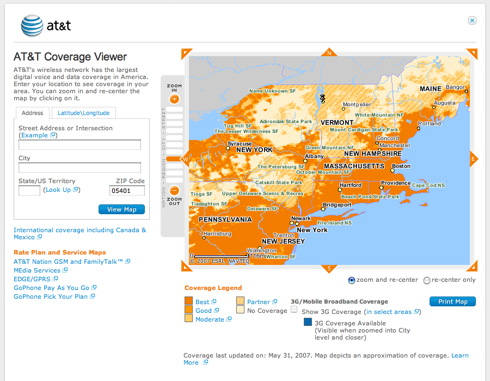This screenshot has height=381, width=490.
Task: Pan the map south with S arrow
Action: (x=329, y=269)
